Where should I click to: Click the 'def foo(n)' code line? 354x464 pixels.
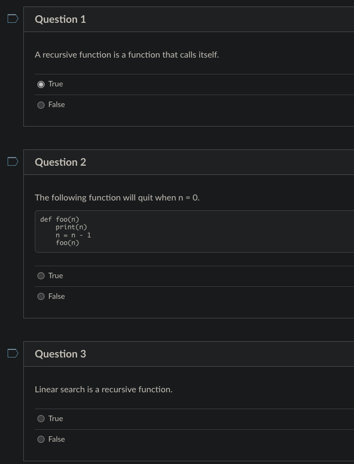[x=60, y=220]
